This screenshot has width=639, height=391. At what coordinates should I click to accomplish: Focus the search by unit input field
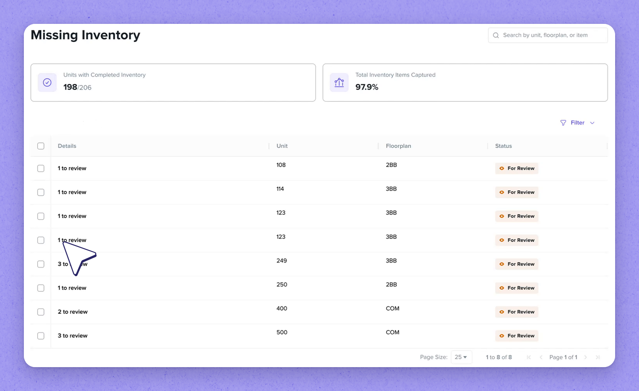click(x=548, y=35)
